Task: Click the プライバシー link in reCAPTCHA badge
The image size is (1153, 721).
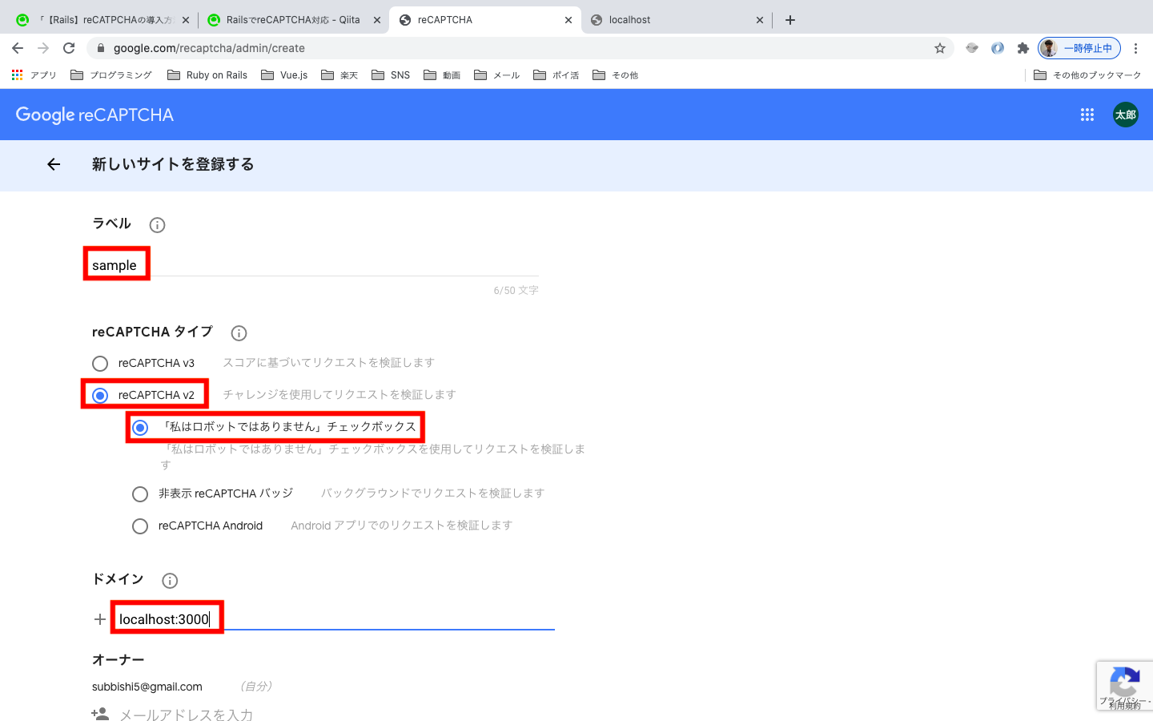Action: coord(1122,700)
